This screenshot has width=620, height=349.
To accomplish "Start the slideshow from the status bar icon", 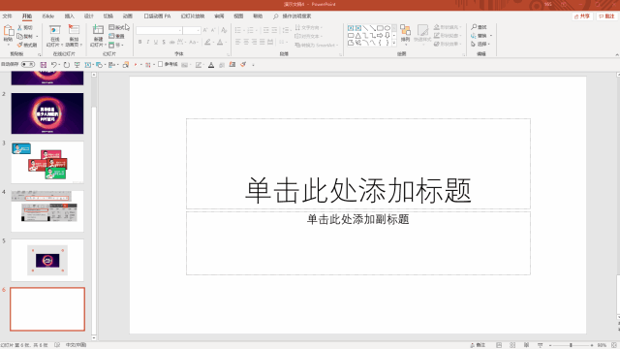I will [541, 345].
